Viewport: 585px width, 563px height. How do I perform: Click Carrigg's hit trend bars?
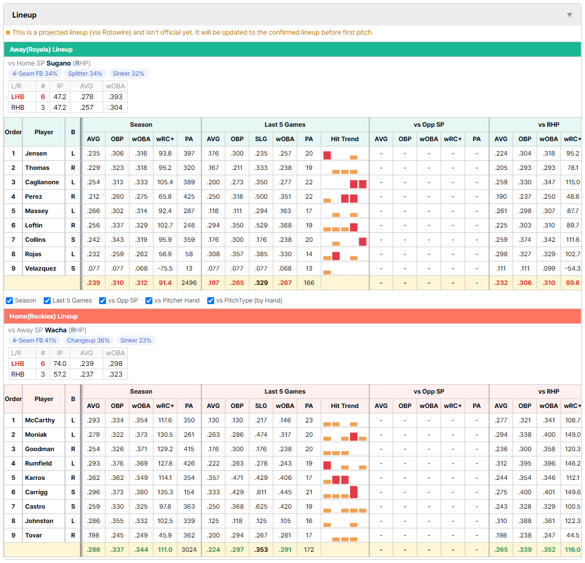point(345,493)
